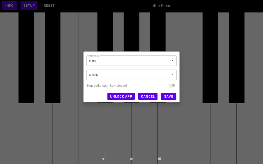263x164 pixels.
Task: Tap the Little Piano title
Action: (161, 6)
